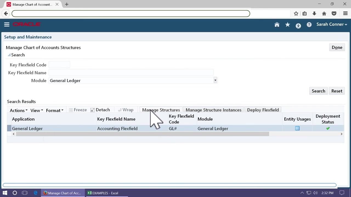351x197 pixels.
Task: Open Windows Start button
Action: (5, 193)
